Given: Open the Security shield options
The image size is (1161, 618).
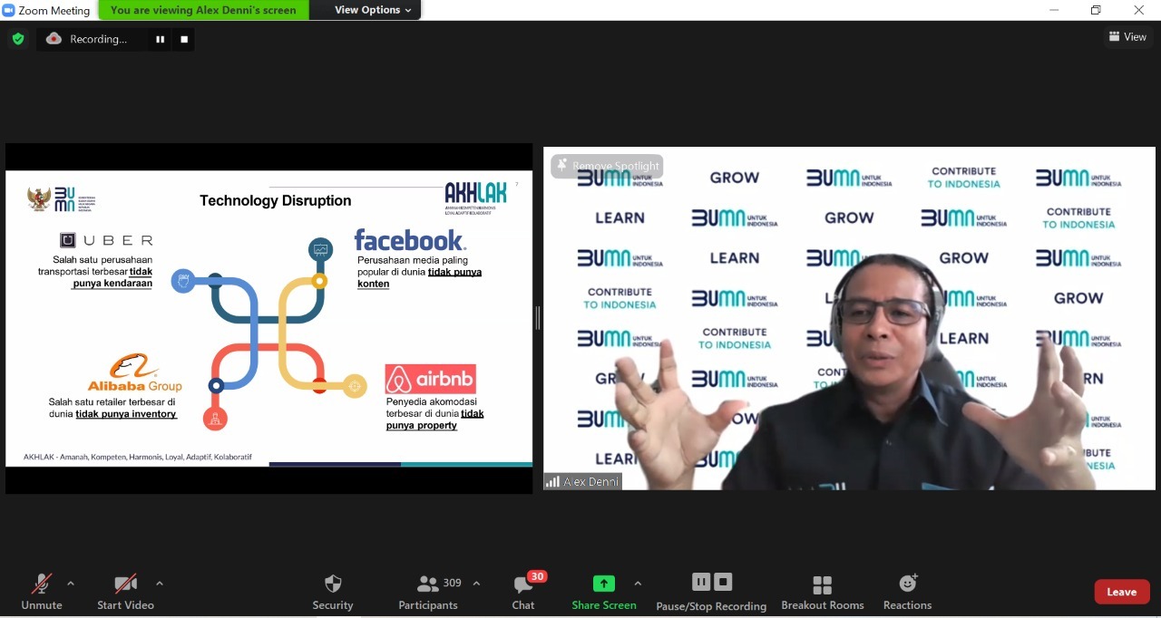Looking at the screenshot, I should coord(333,591).
